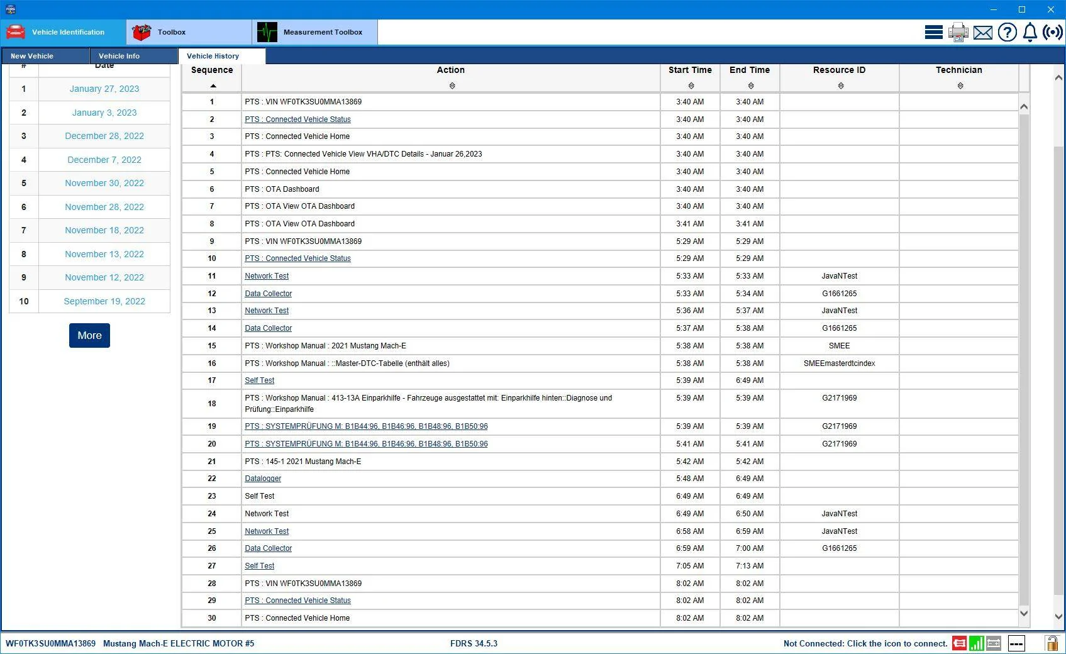Open the help question mark icon
Screen dimensions: 1066x654
click(x=1007, y=32)
